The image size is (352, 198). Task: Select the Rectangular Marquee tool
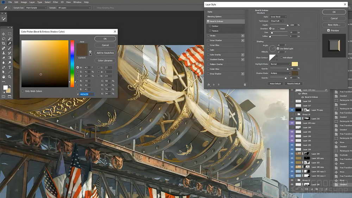pyautogui.click(x=10, y=34)
